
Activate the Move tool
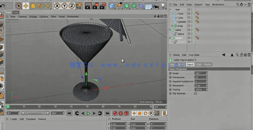coord(26,6)
